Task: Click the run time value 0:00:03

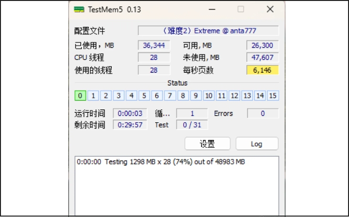Action: (x=130, y=113)
